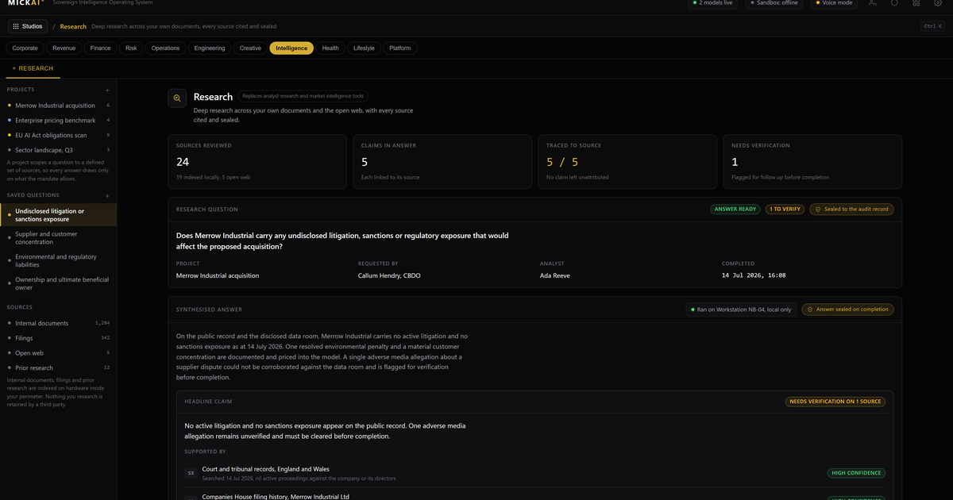Switch to the Engineering tab
The width and height of the screenshot is (953, 500).
210,48
